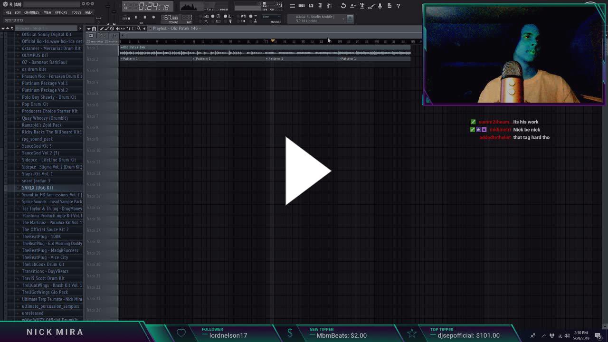Select the Slice tool in Playlist
The width and height of the screenshot is (608, 342).
[128, 28]
